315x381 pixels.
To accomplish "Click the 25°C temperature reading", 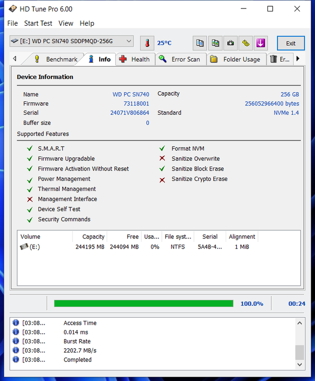I will point(164,43).
